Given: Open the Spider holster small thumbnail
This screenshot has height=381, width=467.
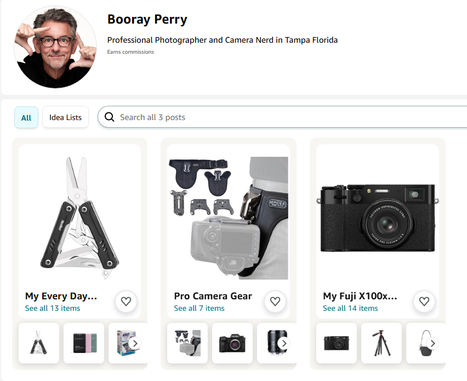Looking at the screenshot, I should [187, 343].
